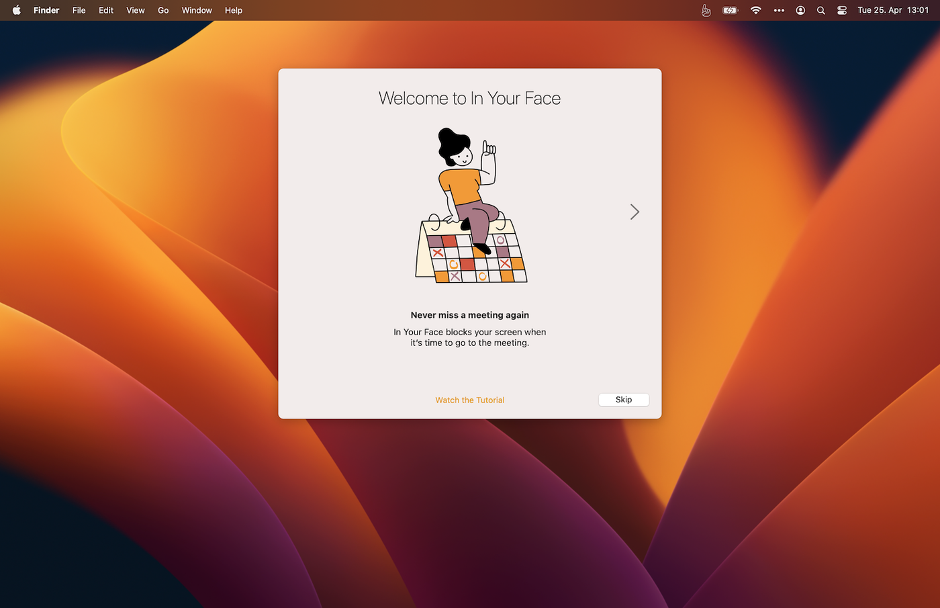Image resolution: width=940 pixels, height=608 pixels.
Task: Open Spotlight search magnifier
Action: pyautogui.click(x=820, y=10)
